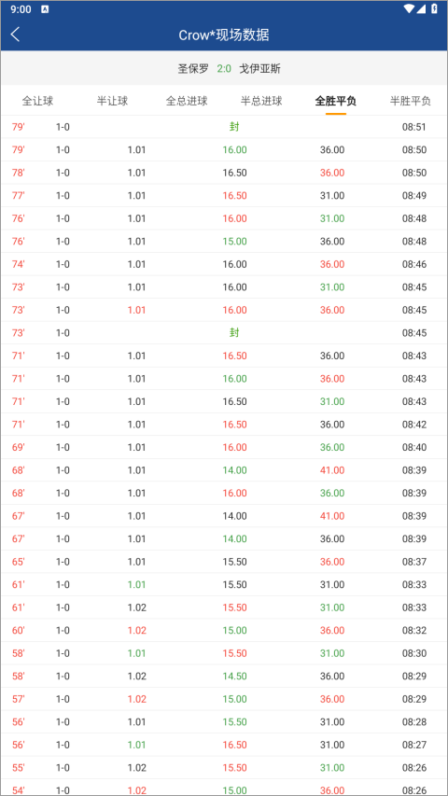This screenshot has height=796, width=448.
Task: Tap the keyboard indicator icon in status bar
Action: tap(45, 9)
